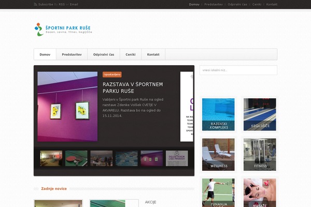
Task: Click Odpiralni čas in the top dark bar
Action: click(x=237, y=4)
